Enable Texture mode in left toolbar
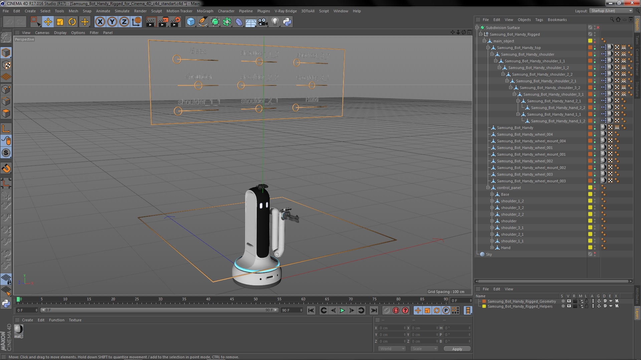641x360 pixels. coord(6,65)
